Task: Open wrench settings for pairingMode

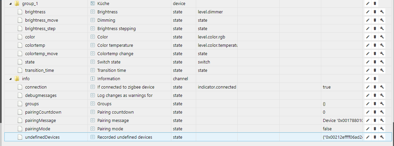Action: pos(382,129)
